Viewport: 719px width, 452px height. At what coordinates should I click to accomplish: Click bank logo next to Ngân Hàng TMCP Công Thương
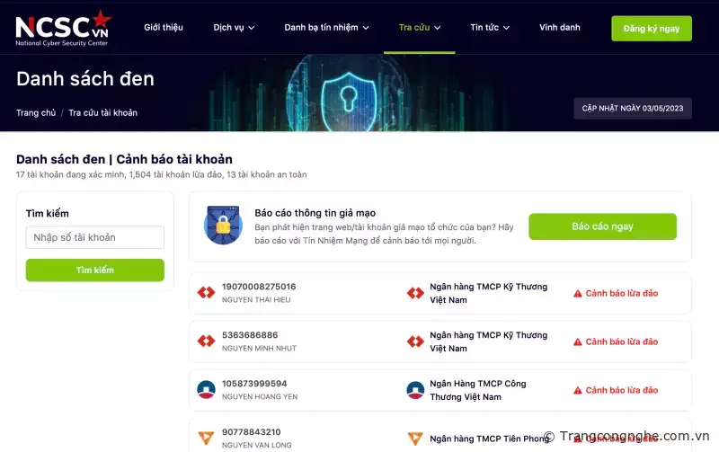(415, 390)
